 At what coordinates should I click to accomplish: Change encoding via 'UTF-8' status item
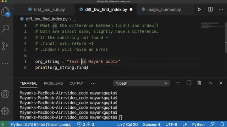[x=171, y=125]
